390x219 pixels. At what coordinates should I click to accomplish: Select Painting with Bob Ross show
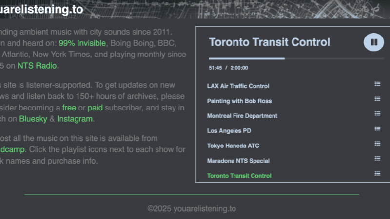(239, 101)
